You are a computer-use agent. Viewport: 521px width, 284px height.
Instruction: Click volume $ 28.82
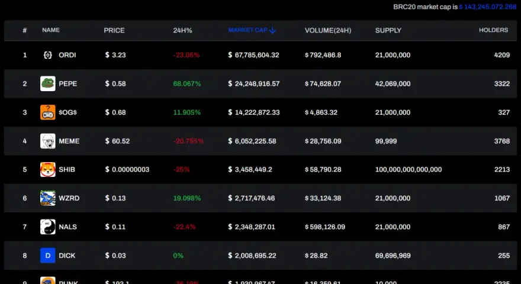[316, 256]
